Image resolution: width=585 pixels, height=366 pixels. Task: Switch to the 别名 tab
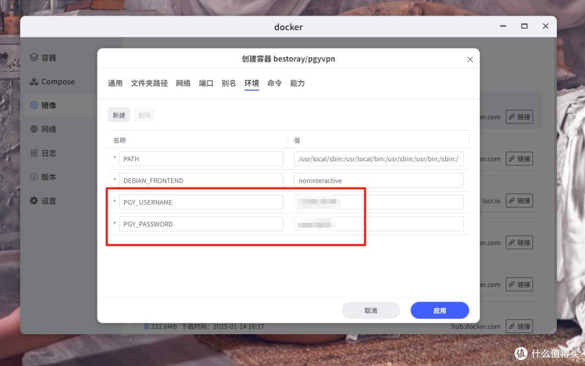pos(229,83)
